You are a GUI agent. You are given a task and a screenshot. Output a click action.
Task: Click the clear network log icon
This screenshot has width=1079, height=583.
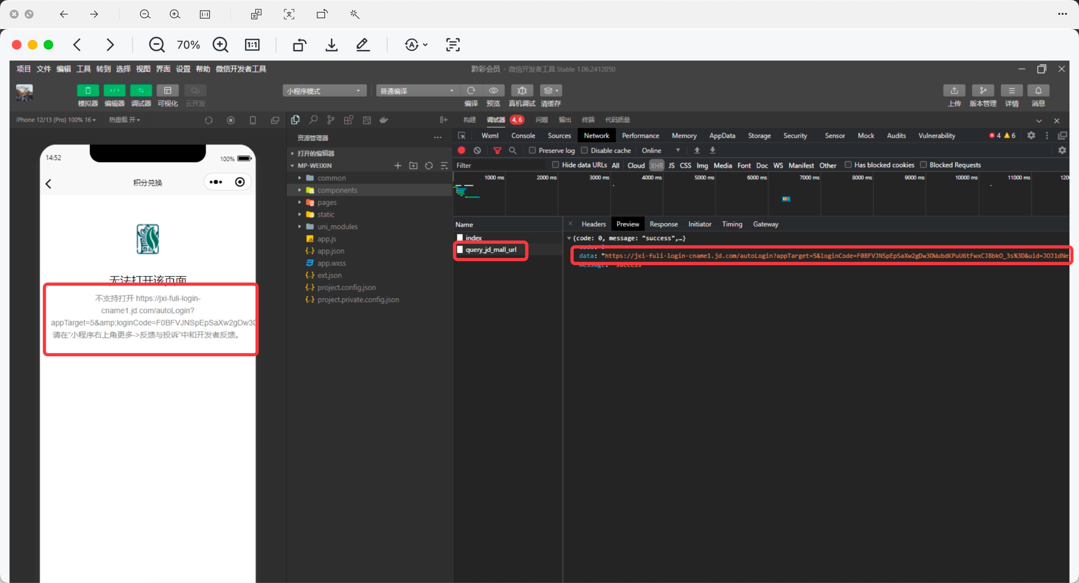pos(477,150)
